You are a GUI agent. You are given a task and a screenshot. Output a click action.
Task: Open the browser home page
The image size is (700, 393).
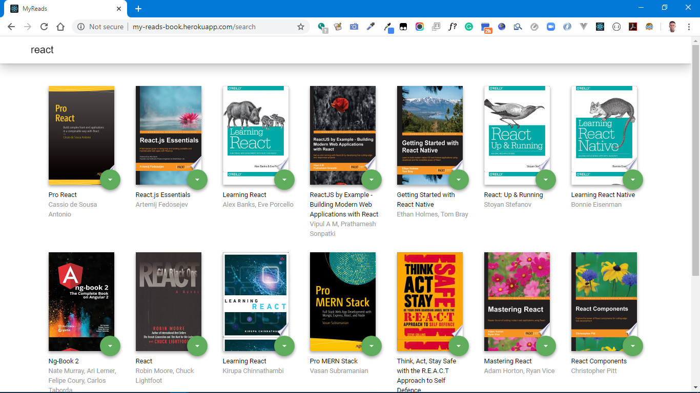(x=60, y=27)
